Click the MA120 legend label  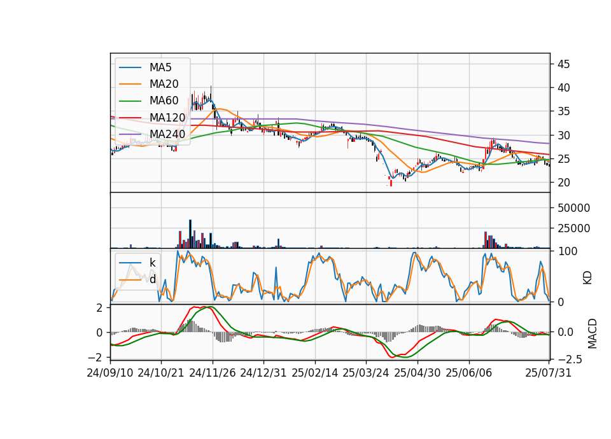click(167, 117)
